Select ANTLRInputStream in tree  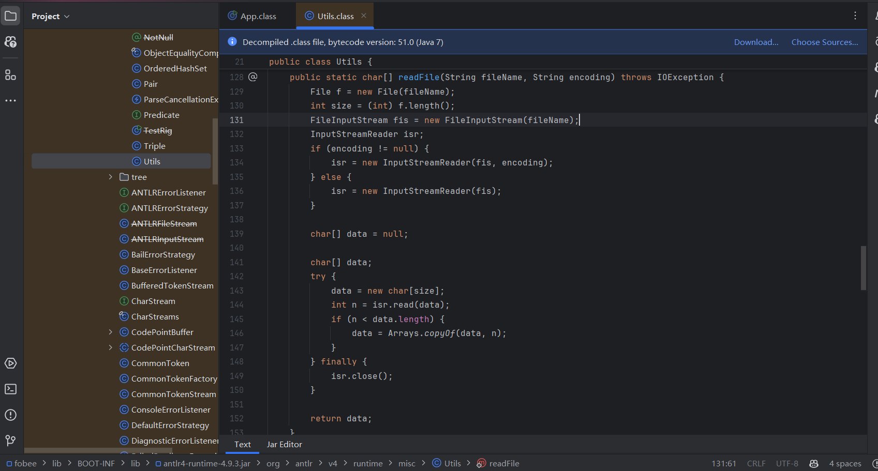coord(167,239)
